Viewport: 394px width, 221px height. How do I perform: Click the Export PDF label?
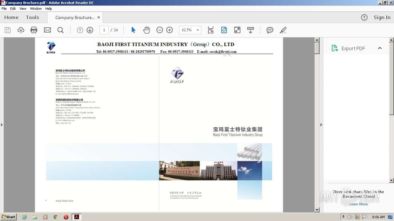coord(353,48)
